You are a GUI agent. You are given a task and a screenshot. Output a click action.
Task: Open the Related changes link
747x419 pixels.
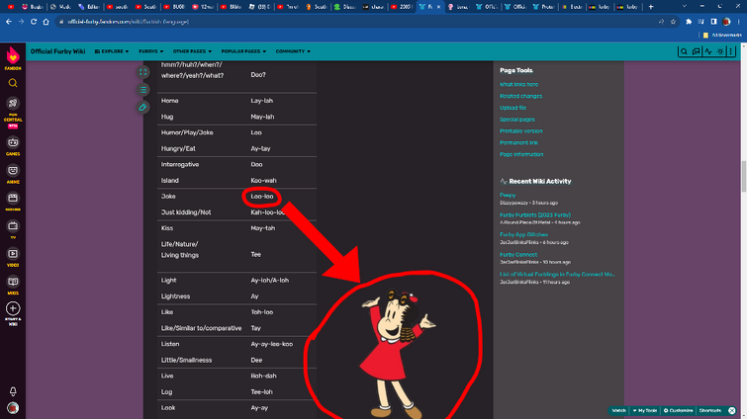pos(520,96)
